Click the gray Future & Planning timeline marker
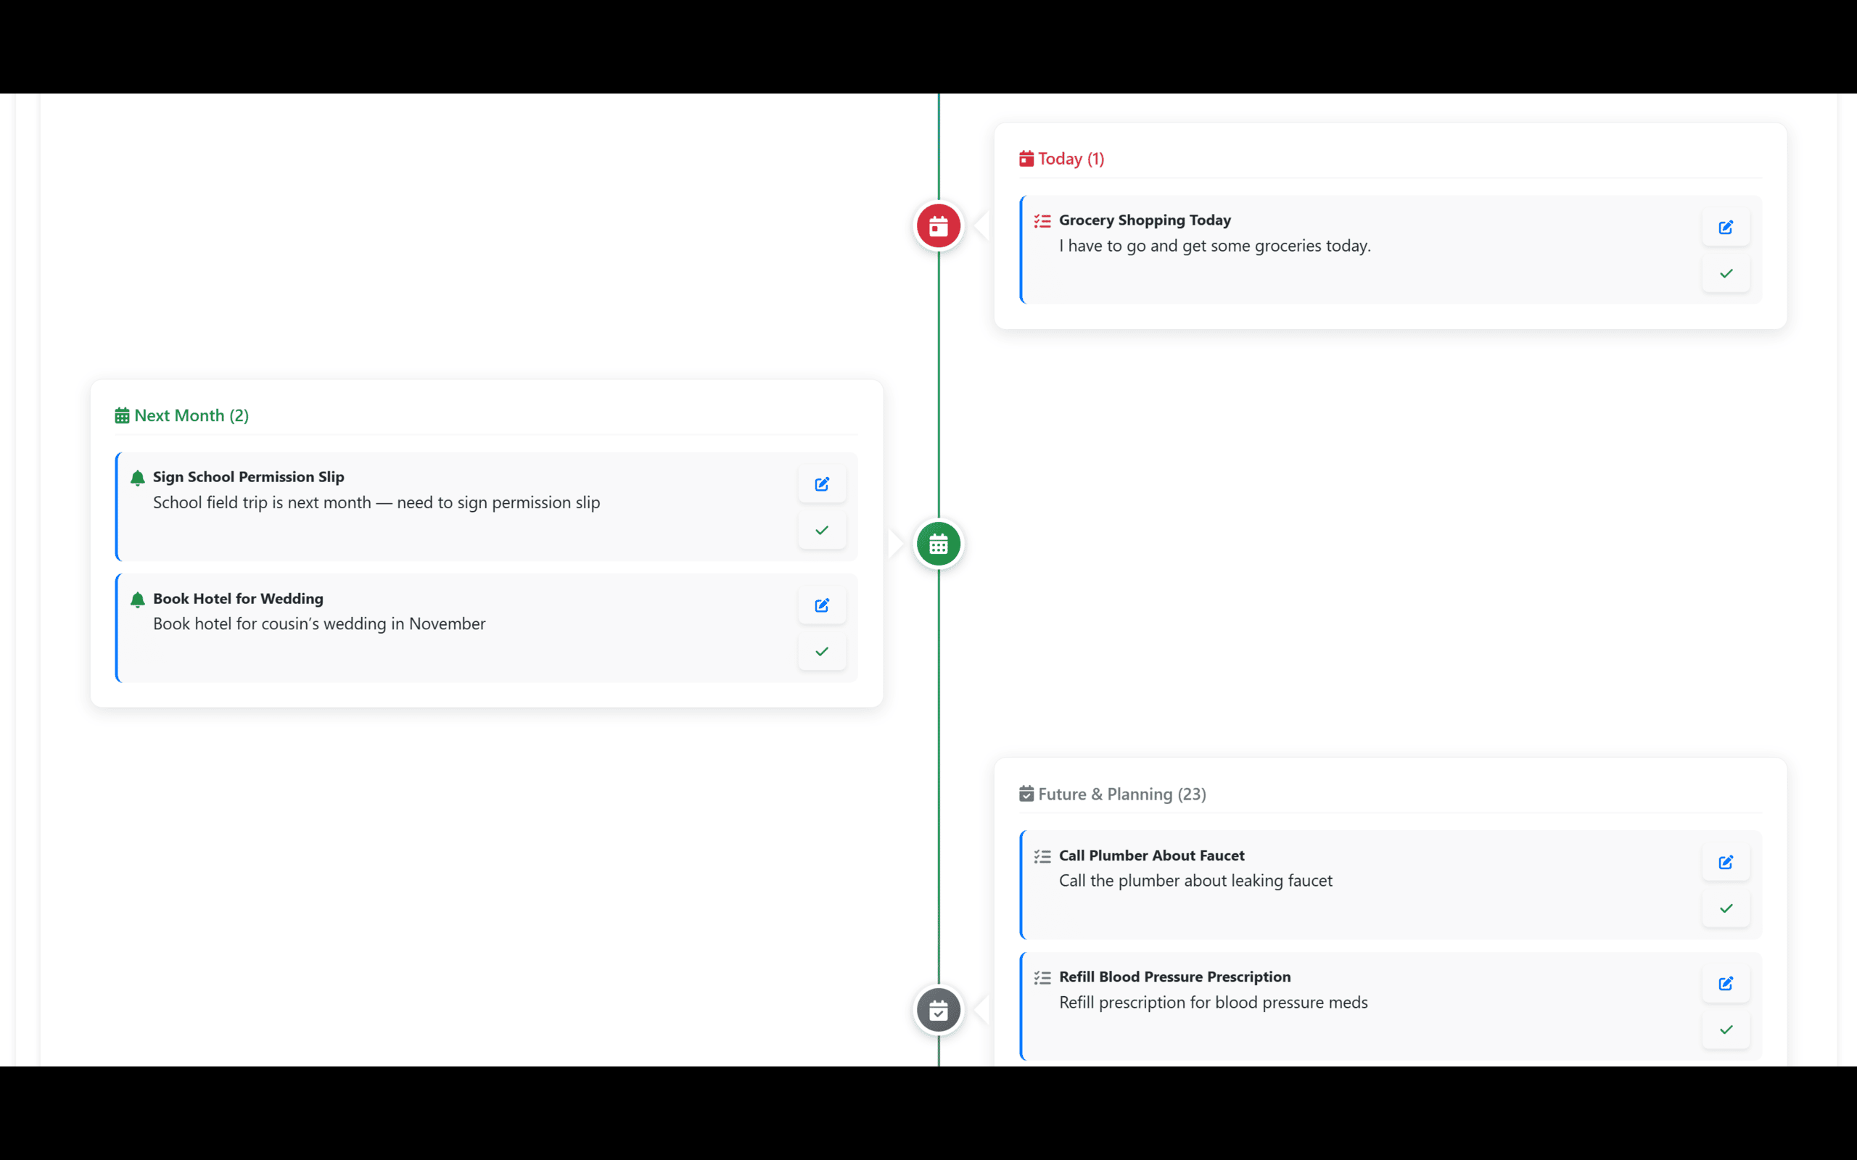 pos(938,1011)
